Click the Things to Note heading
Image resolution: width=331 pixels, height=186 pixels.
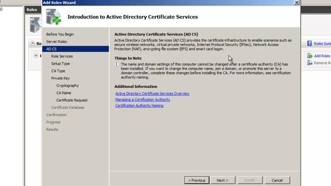[128, 58]
